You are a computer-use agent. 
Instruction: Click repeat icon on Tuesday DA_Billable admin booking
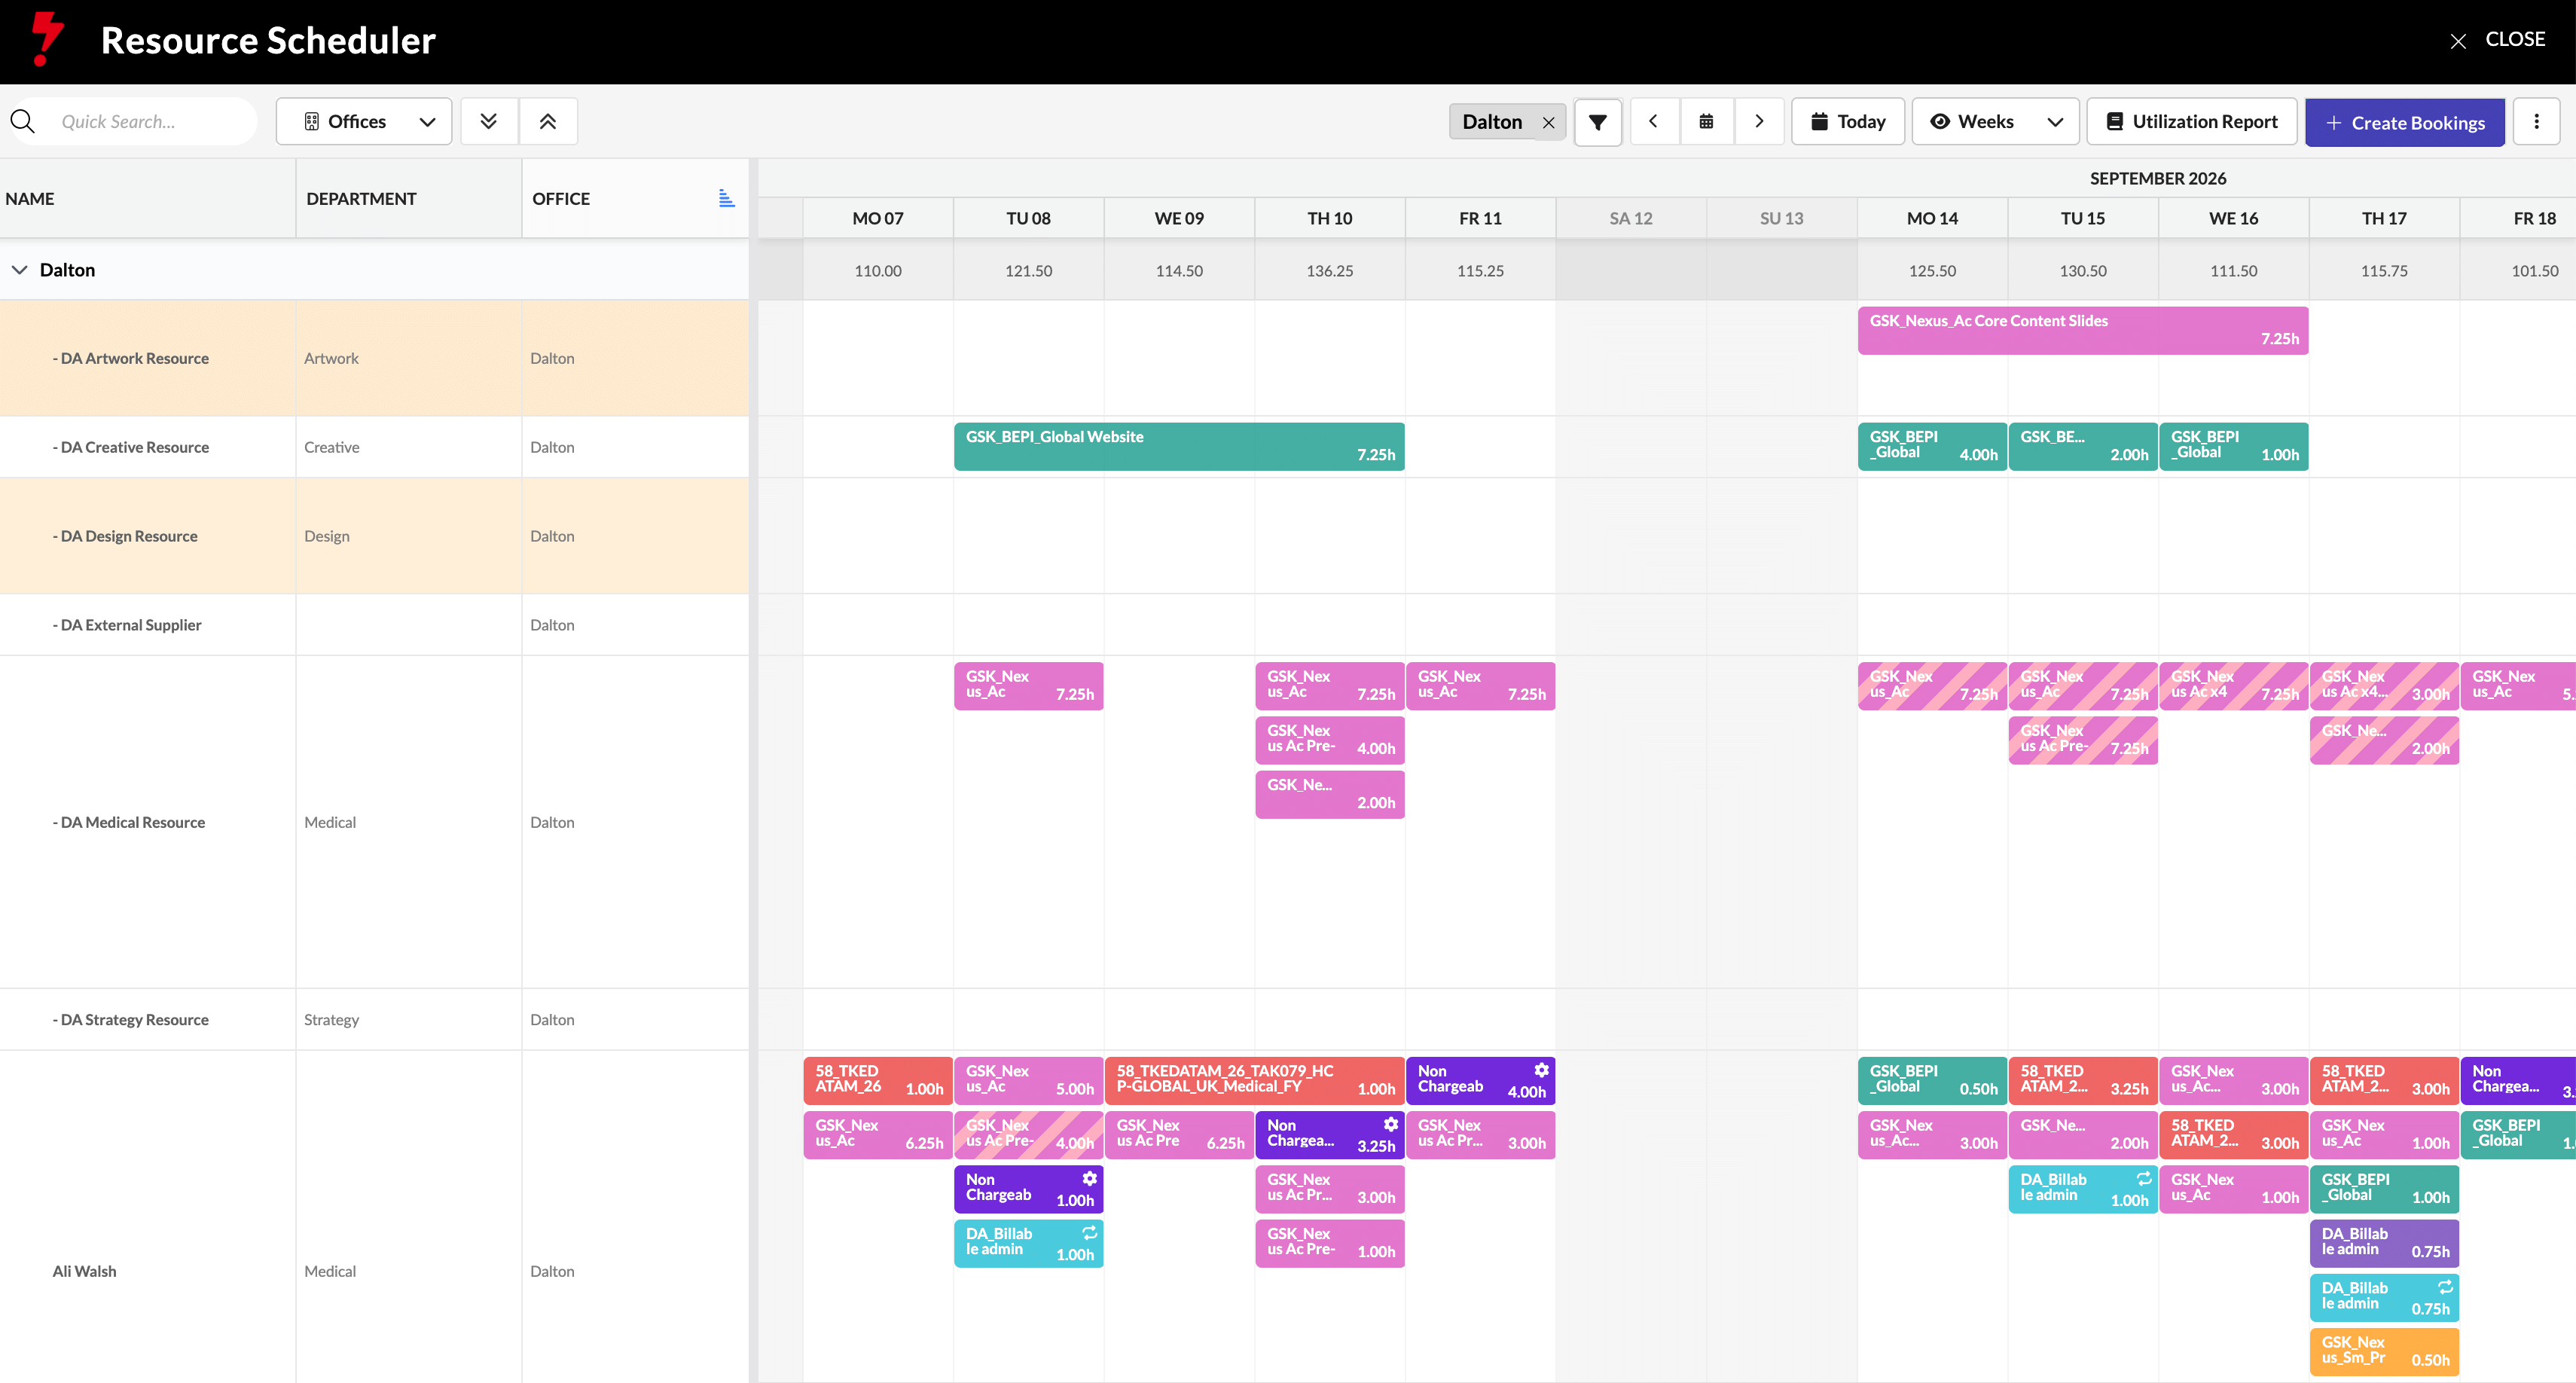(x=1089, y=1232)
